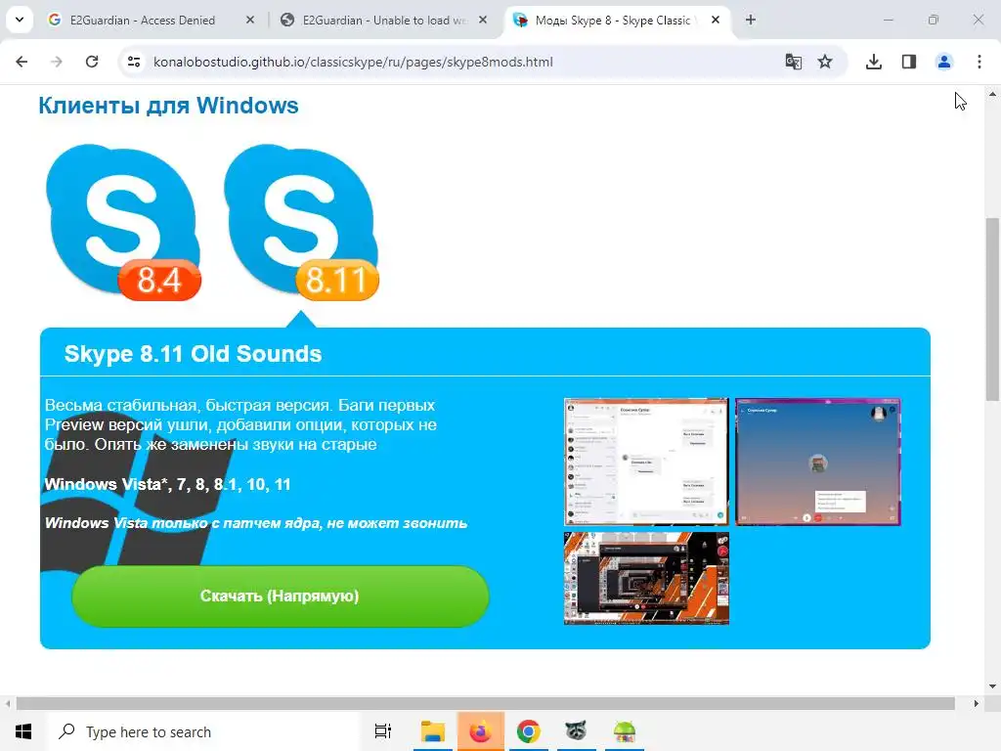Click the Клиенты для Windows heading
Image resolution: width=1001 pixels, height=751 pixels.
(x=168, y=106)
